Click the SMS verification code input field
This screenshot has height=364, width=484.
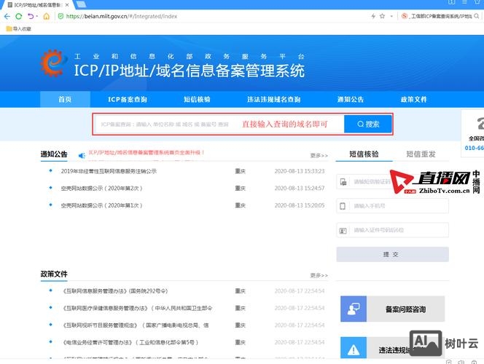(392, 182)
